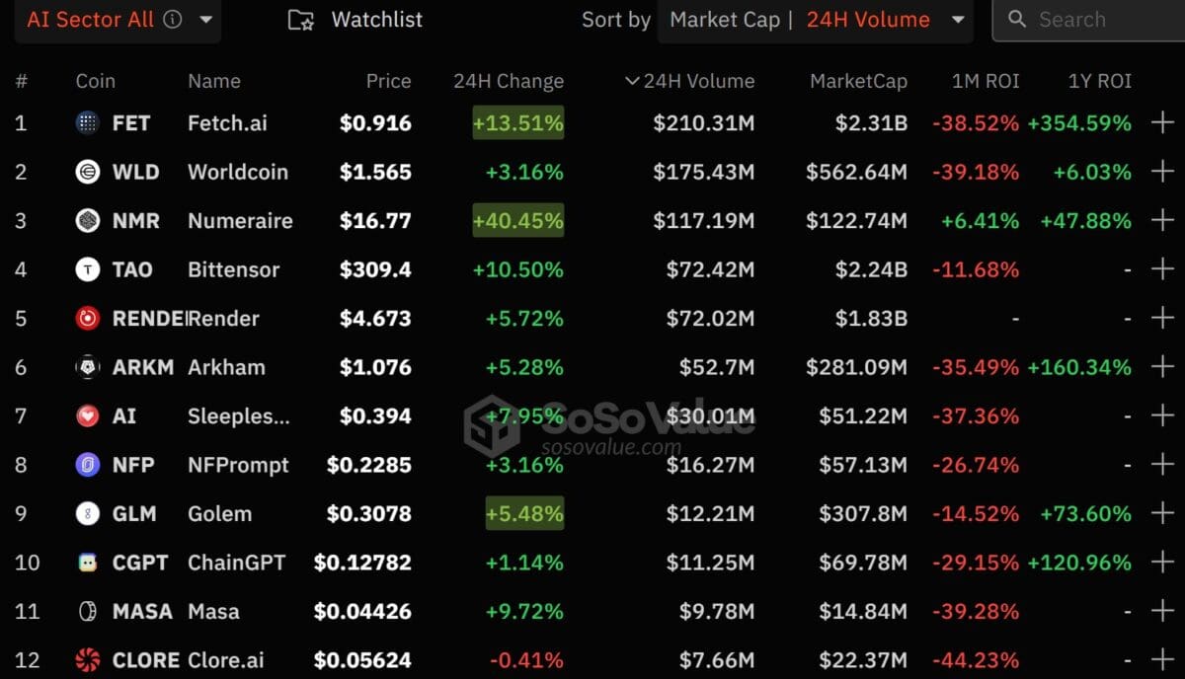This screenshot has height=679, width=1185.
Task: Click the info icon beside AI Sector All
Action: pyautogui.click(x=173, y=20)
